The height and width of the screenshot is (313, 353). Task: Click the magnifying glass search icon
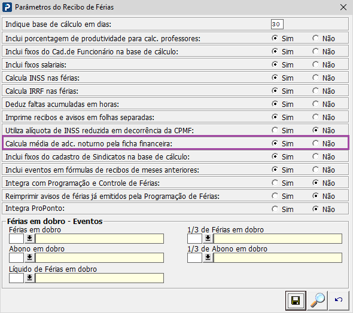tap(318, 300)
